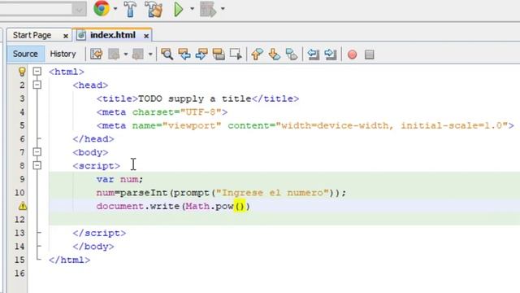Collapse the head tag fold
The height and width of the screenshot is (293, 520).
[37, 85]
